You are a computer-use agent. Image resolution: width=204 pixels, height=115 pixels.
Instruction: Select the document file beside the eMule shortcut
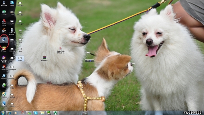click(x=12, y=32)
